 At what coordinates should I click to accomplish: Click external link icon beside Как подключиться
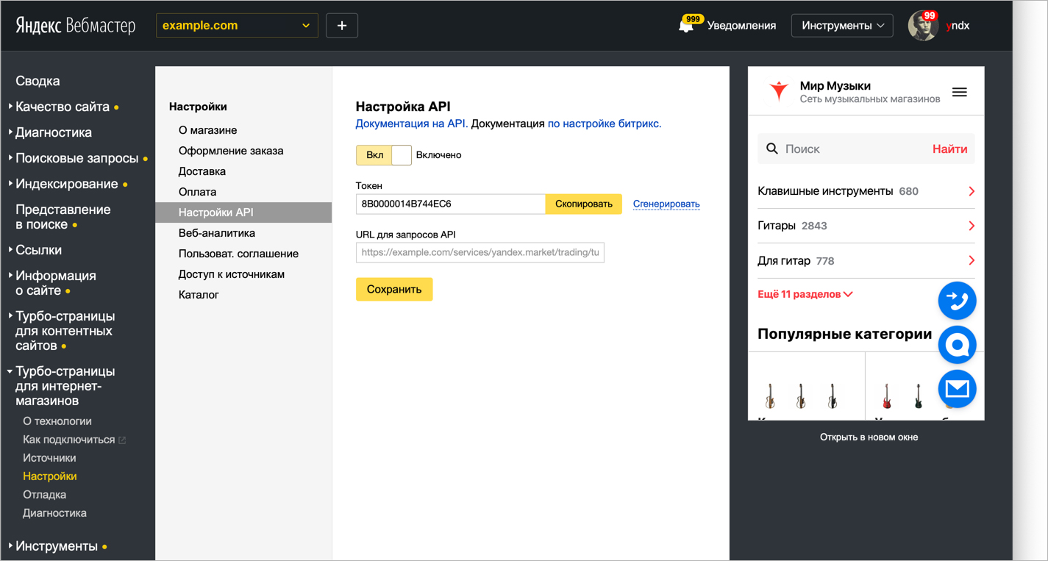point(123,440)
